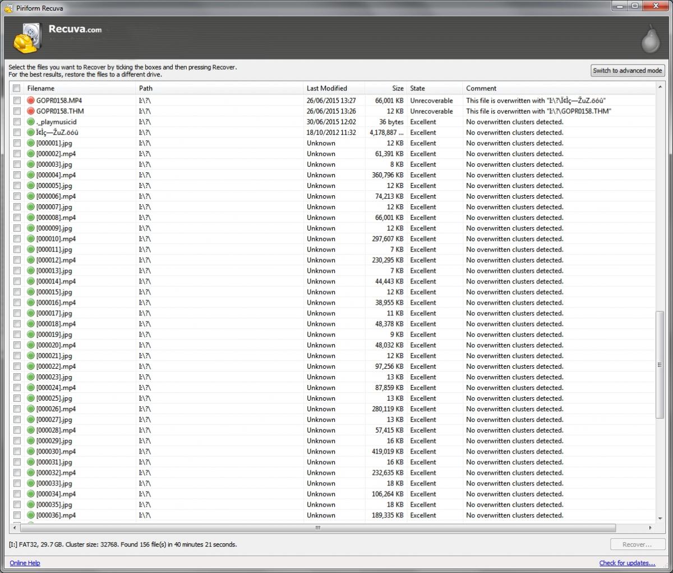Sort the list by the Path column
Image resolution: width=673 pixels, height=573 pixels.
[219, 88]
